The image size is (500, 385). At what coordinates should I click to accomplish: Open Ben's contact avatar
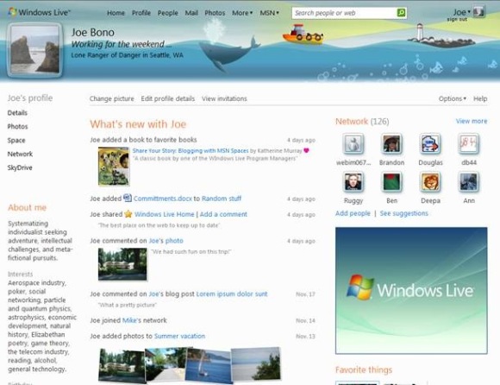coord(391,182)
